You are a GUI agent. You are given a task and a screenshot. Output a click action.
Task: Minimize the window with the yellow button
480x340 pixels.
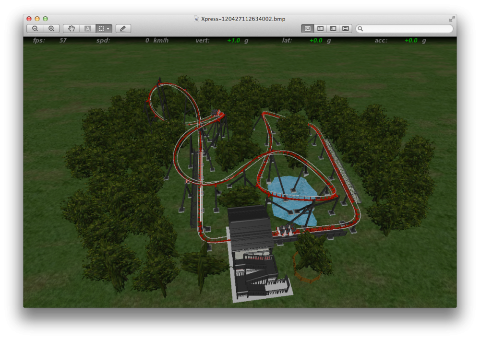point(37,19)
